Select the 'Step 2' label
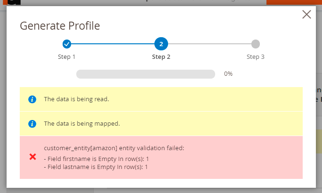Viewport: 322px width, 193px height. click(161, 57)
